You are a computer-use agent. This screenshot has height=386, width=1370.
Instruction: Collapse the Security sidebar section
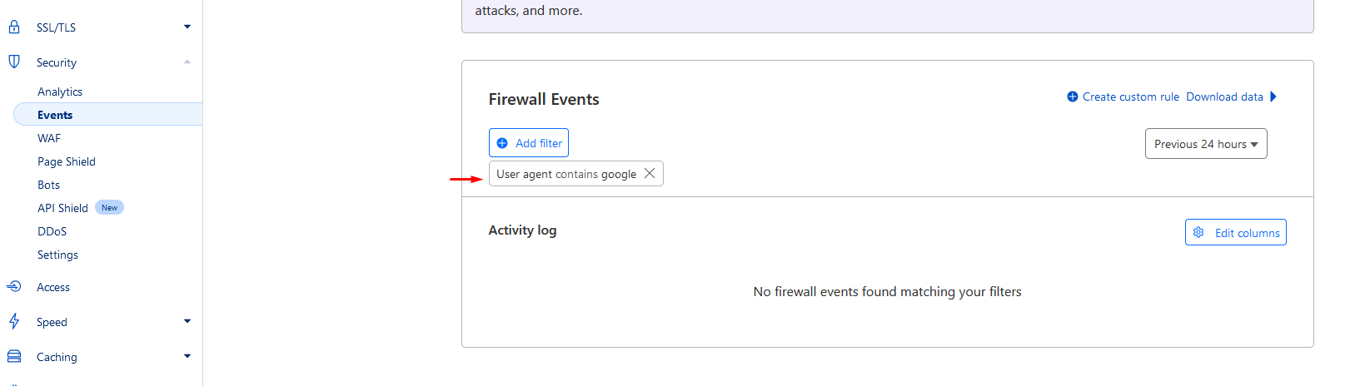[x=187, y=62]
